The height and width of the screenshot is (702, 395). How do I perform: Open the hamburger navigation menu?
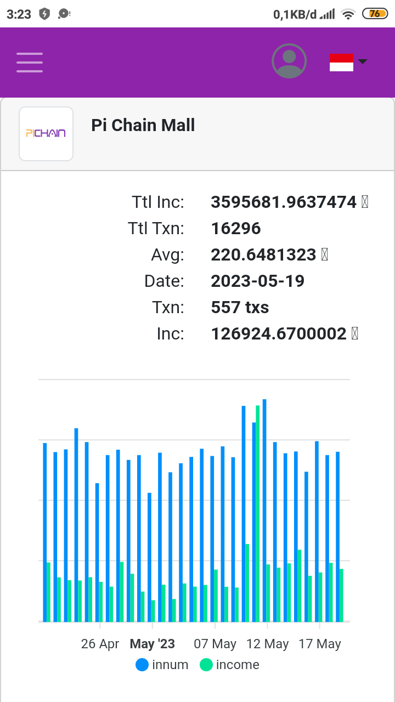[30, 63]
